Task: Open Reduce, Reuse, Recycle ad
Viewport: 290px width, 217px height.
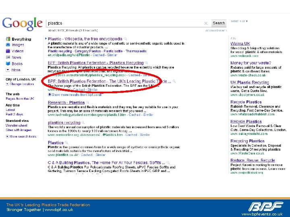Action: click(253, 160)
